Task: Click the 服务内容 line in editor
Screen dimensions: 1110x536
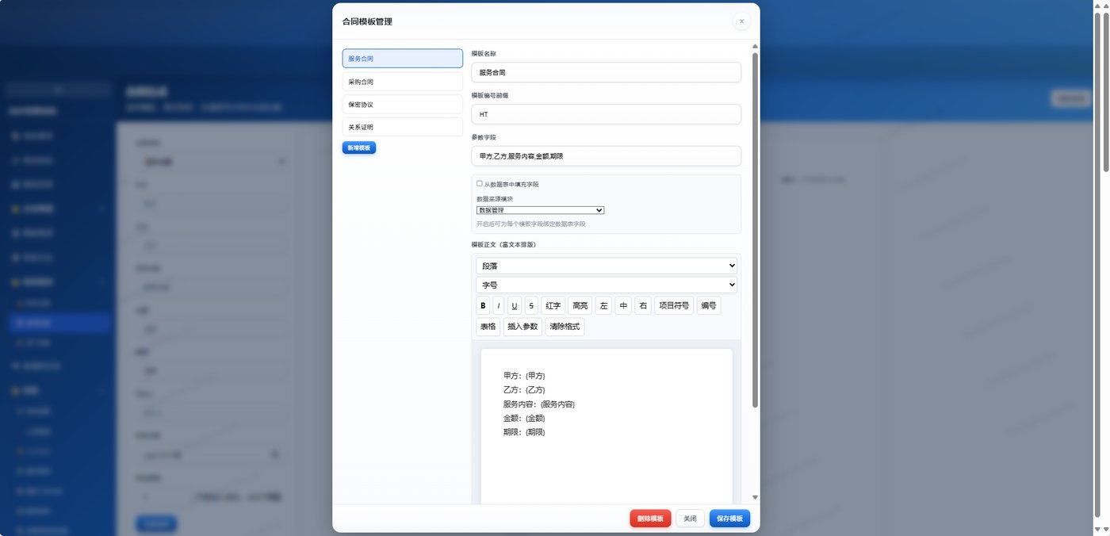Action: [539, 404]
